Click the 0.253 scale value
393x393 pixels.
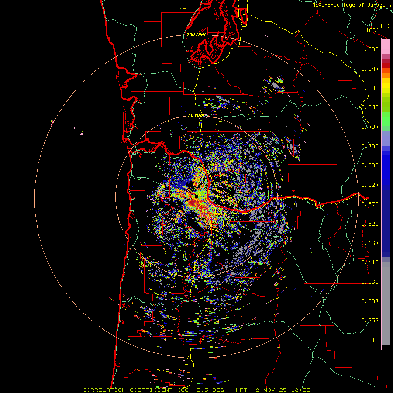[x=370, y=321]
